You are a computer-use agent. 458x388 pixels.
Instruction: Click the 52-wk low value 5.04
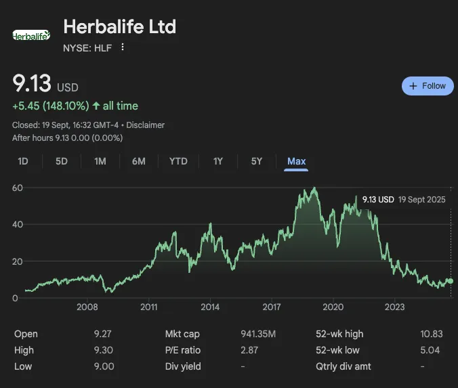click(x=430, y=350)
